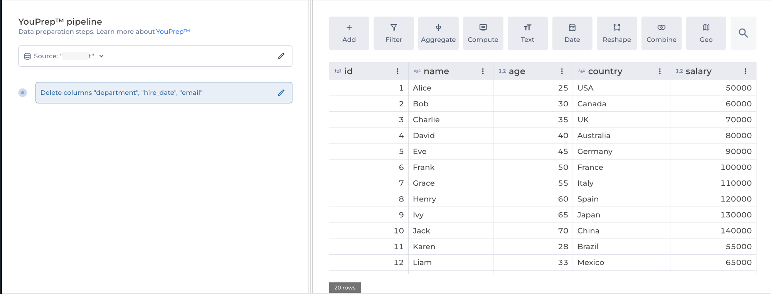Viewport: 771px width, 294px height.
Task: Open the Geo tools
Action: pyautogui.click(x=706, y=33)
